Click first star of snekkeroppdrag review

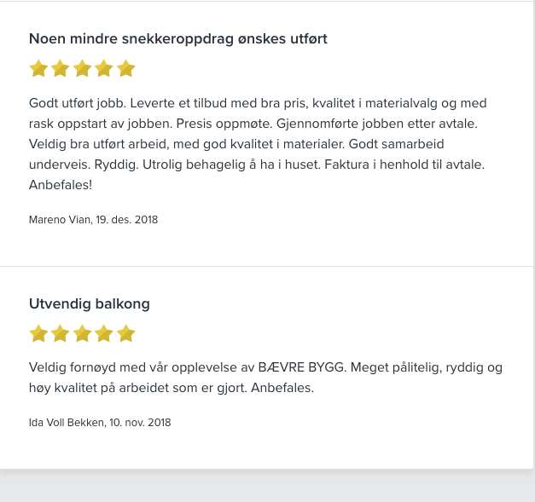point(38,69)
